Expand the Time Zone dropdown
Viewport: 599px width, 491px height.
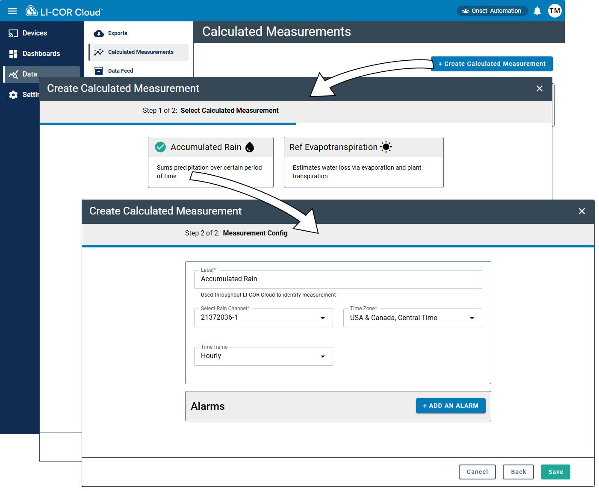coord(412,318)
